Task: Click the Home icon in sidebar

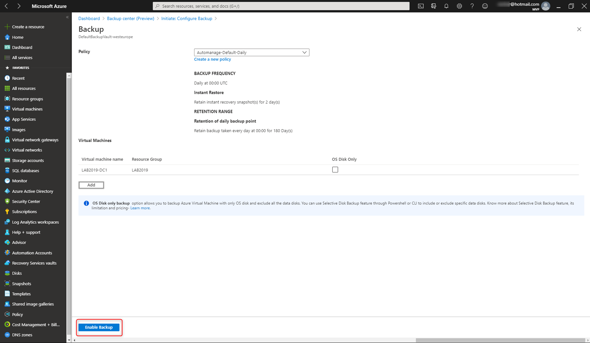Action: coord(7,37)
